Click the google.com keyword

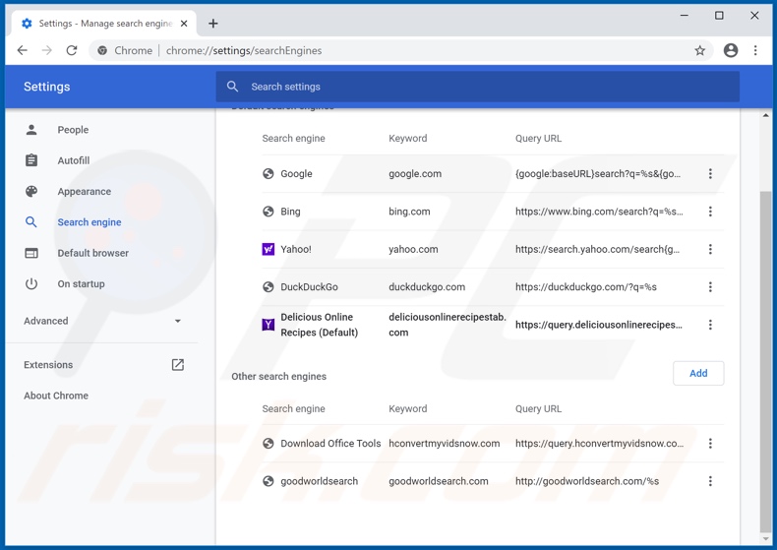point(415,174)
